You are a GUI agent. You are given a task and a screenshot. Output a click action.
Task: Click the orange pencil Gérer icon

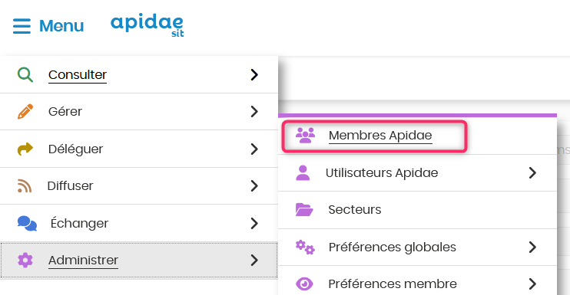[x=25, y=112]
